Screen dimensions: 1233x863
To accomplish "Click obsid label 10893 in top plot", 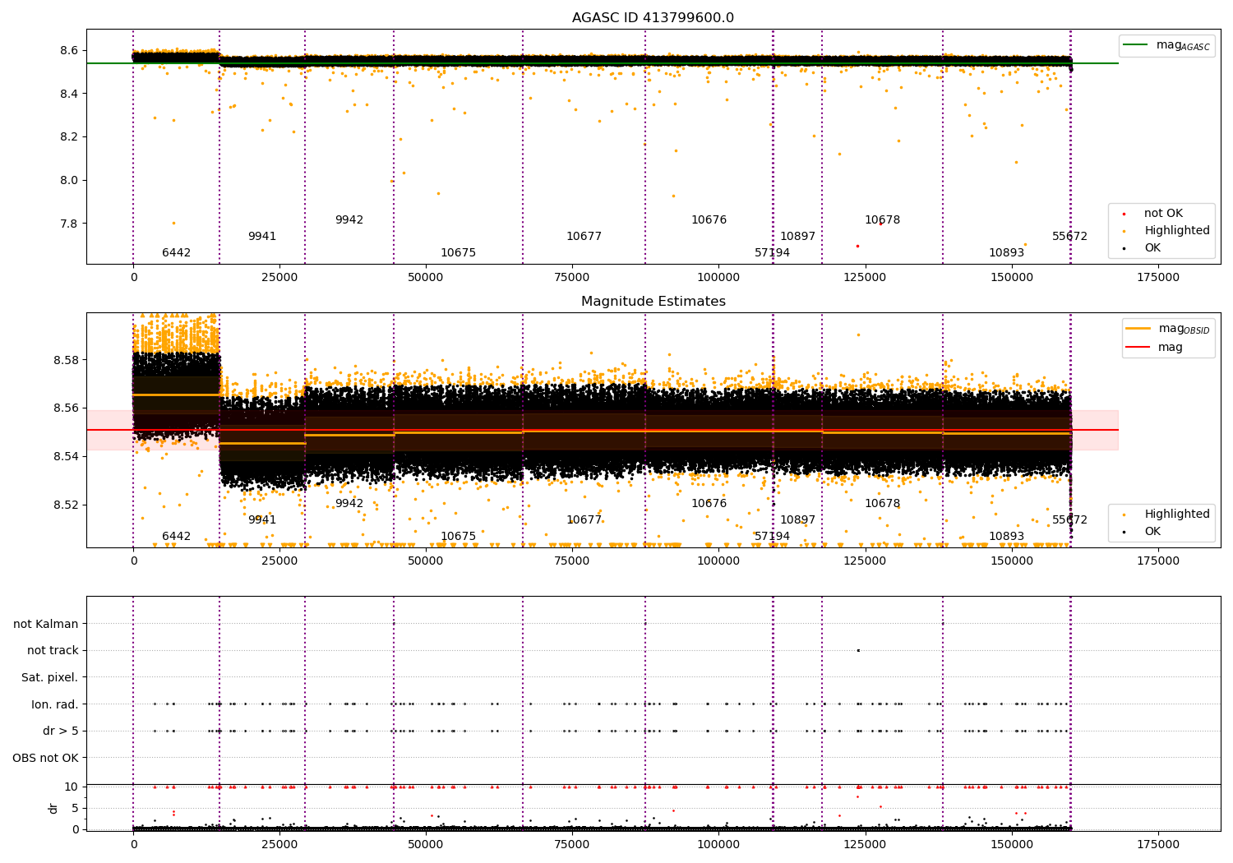I will pyautogui.click(x=1006, y=253).
